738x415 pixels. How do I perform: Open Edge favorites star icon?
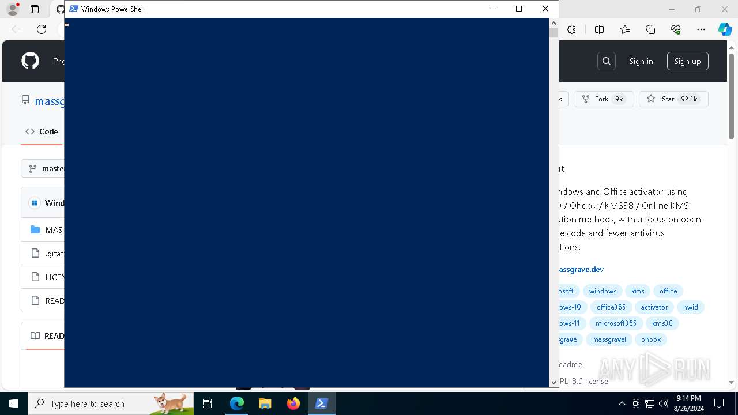(x=625, y=29)
